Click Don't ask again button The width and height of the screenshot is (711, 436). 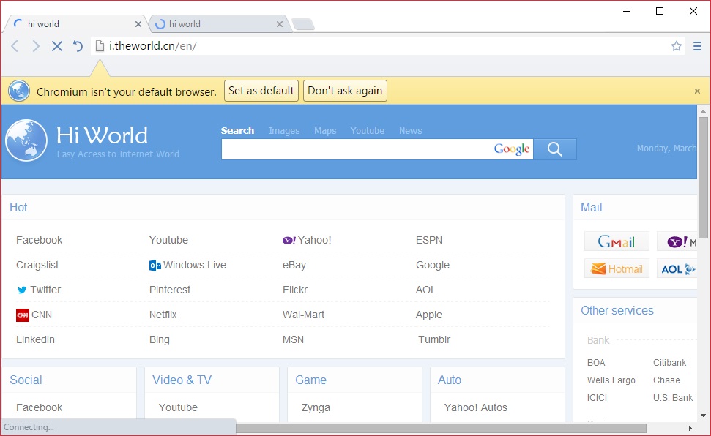(345, 91)
